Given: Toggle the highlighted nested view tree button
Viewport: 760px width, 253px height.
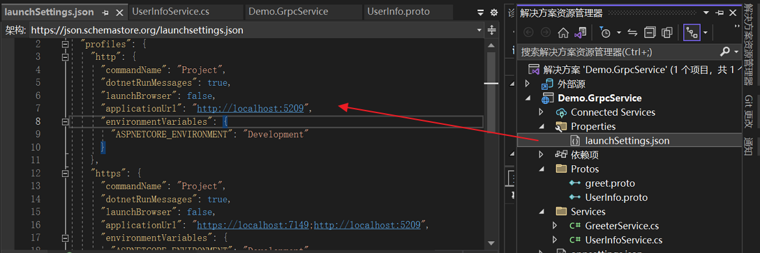Looking at the screenshot, I should coord(692,33).
